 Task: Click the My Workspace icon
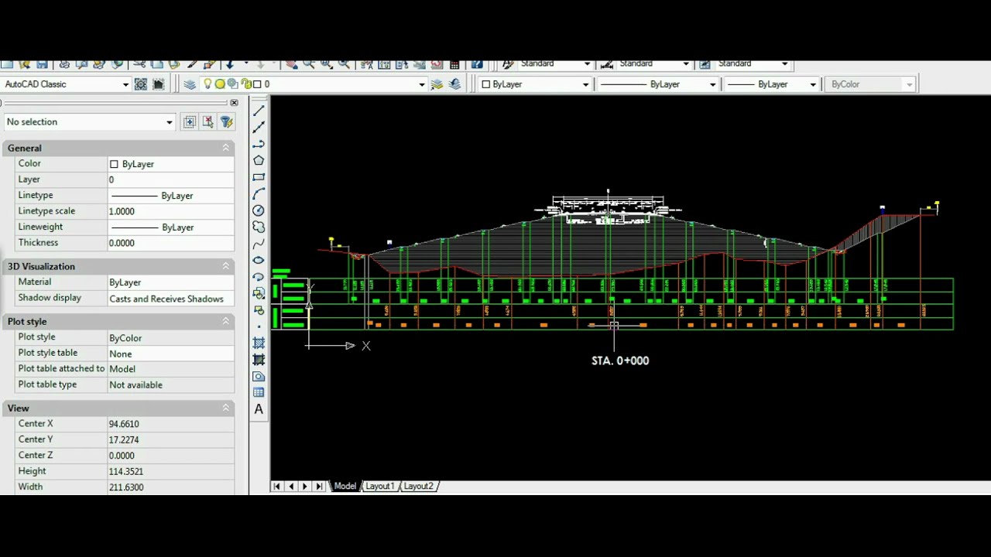point(159,84)
